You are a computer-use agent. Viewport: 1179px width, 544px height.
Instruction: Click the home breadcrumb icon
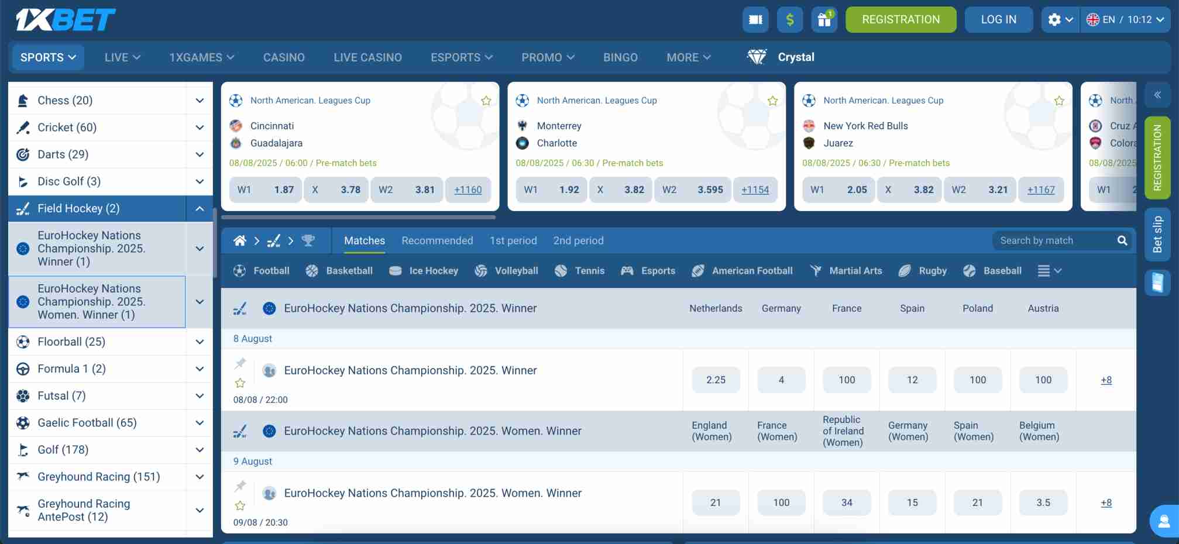(239, 240)
